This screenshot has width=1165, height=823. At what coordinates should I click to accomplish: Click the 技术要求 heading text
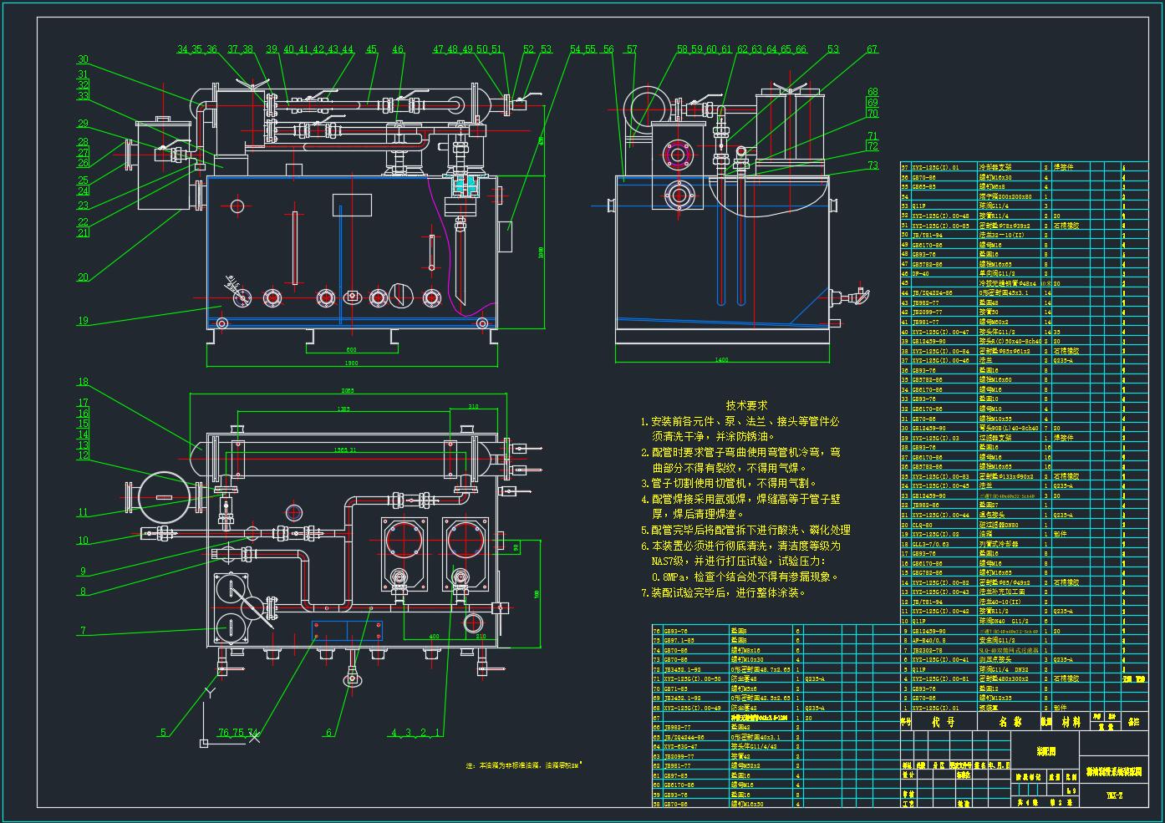(746, 404)
